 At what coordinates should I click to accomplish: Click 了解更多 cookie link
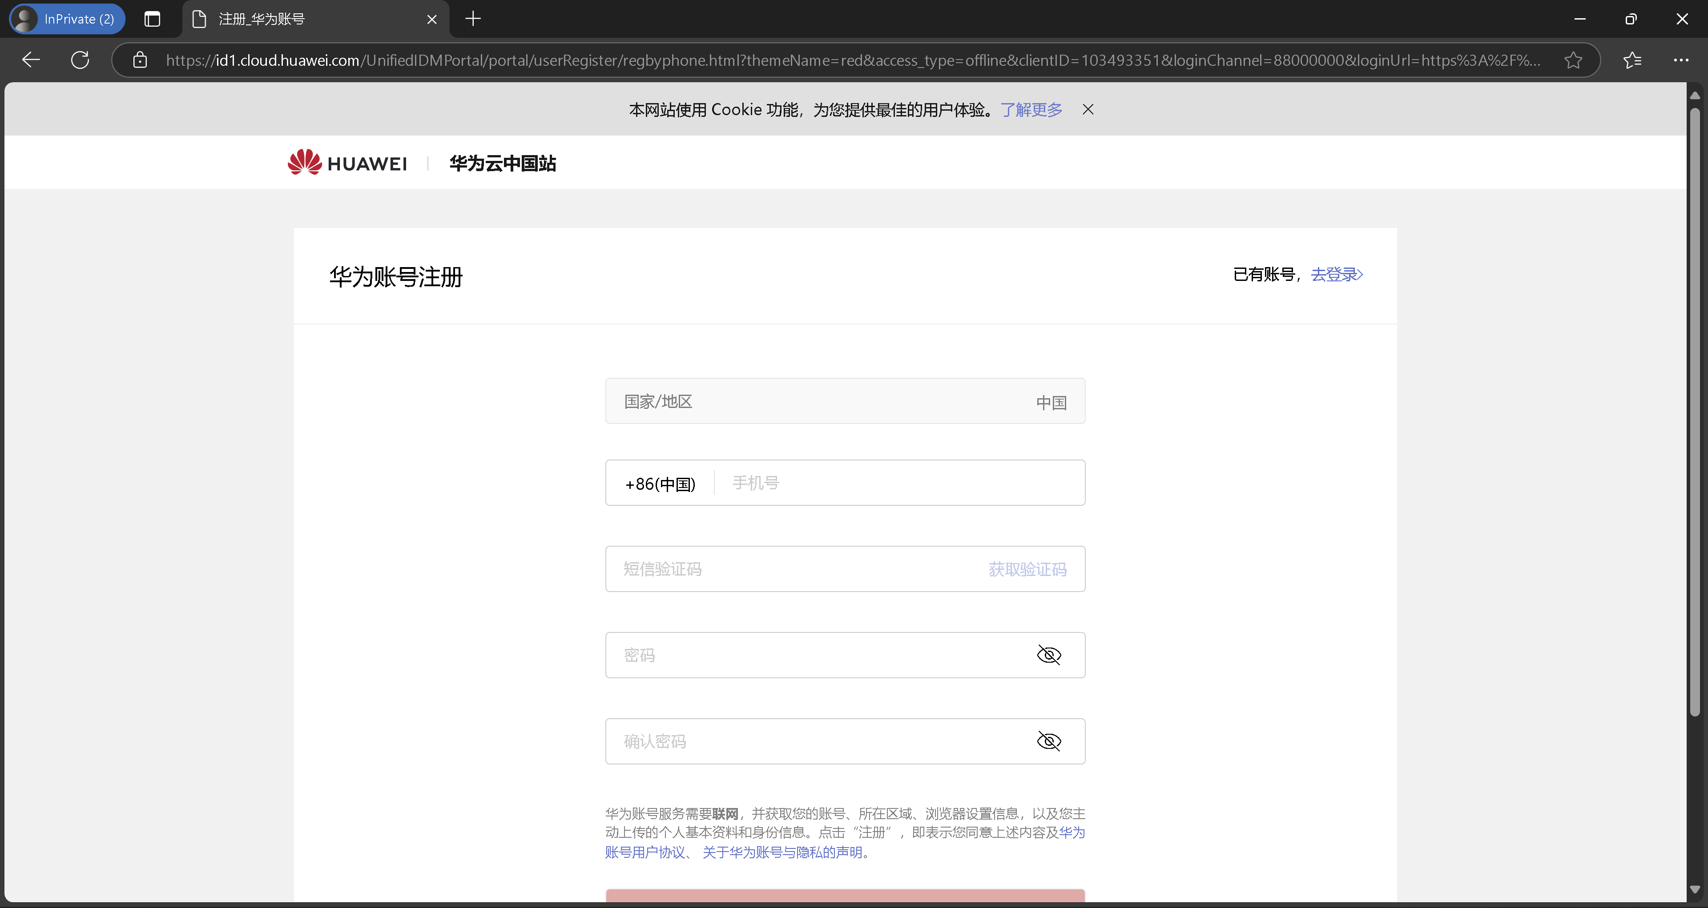(x=1031, y=110)
